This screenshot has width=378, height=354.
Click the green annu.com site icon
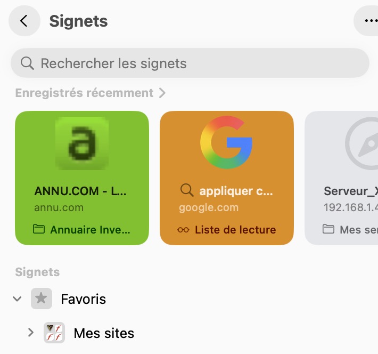pyautogui.click(x=82, y=143)
